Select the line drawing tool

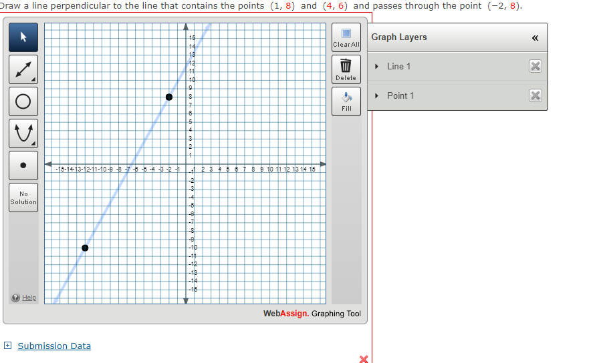click(x=23, y=69)
